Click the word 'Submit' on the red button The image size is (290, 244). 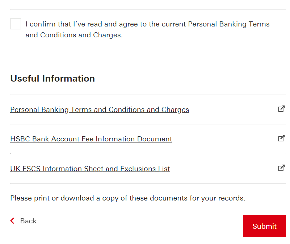[x=264, y=226]
